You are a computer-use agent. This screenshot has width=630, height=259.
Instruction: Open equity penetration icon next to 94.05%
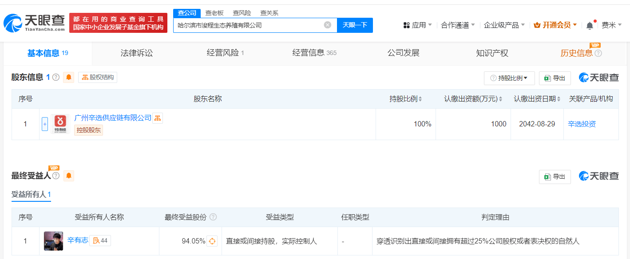pyautogui.click(x=212, y=241)
